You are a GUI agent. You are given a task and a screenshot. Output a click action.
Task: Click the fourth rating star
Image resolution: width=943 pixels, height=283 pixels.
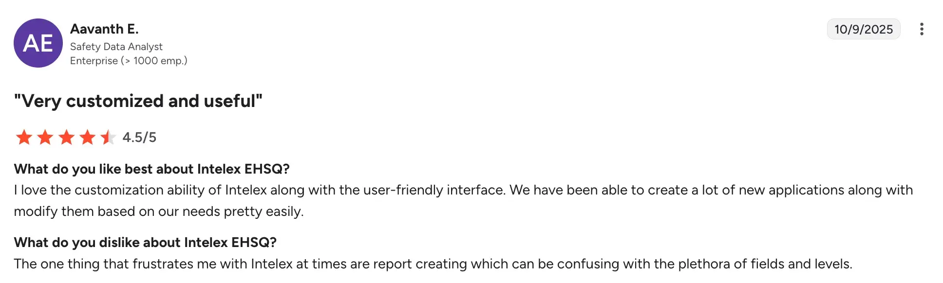click(88, 138)
